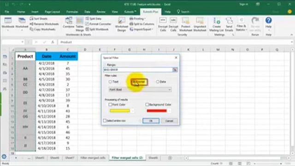Screen dimensions: 295x166
Task: Open the font color picker arrow
Action: tap(132, 111)
